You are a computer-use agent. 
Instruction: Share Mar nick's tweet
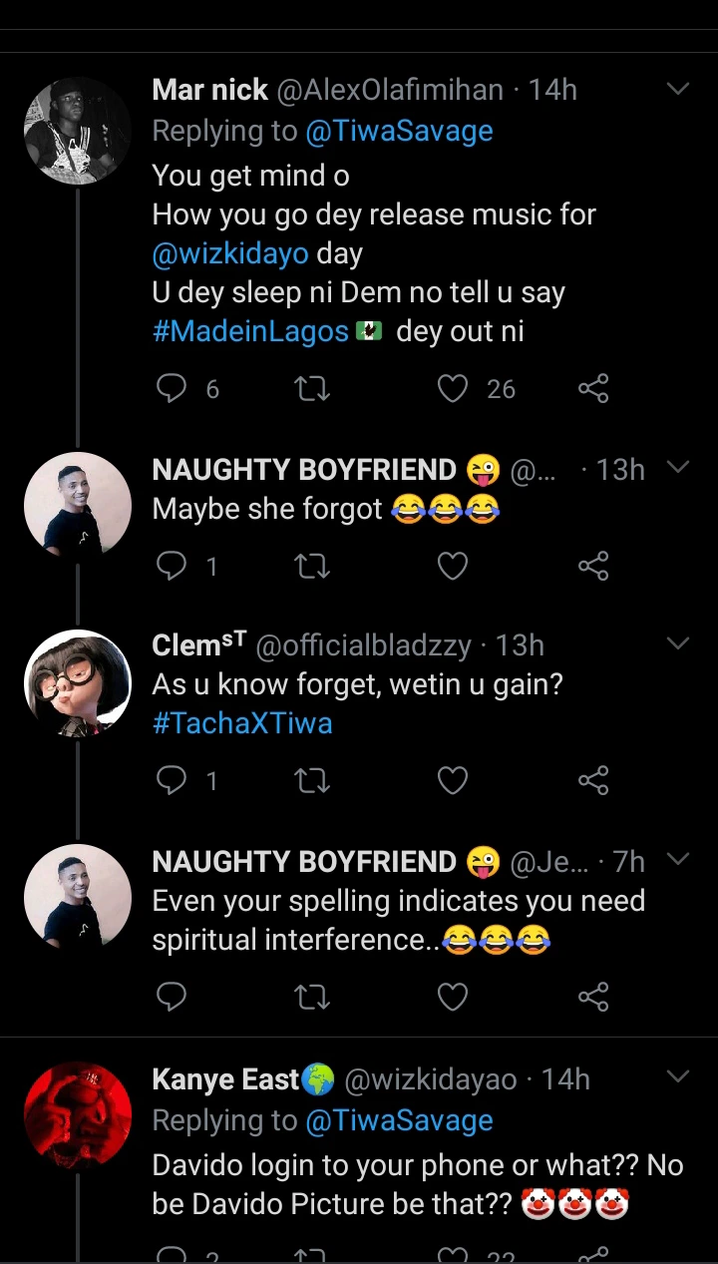coord(593,388)
